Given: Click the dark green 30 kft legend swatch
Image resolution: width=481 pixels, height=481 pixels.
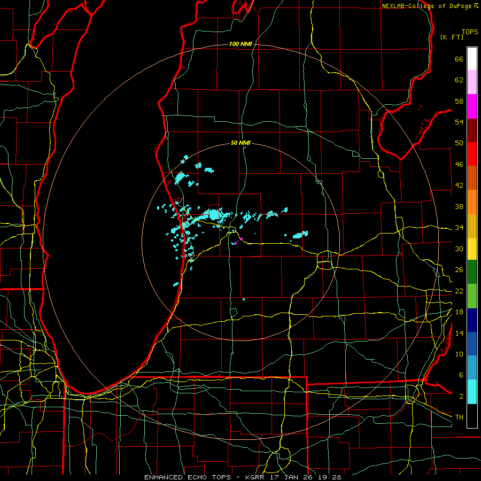Looking at the screenshot, I should coord(472,272).
